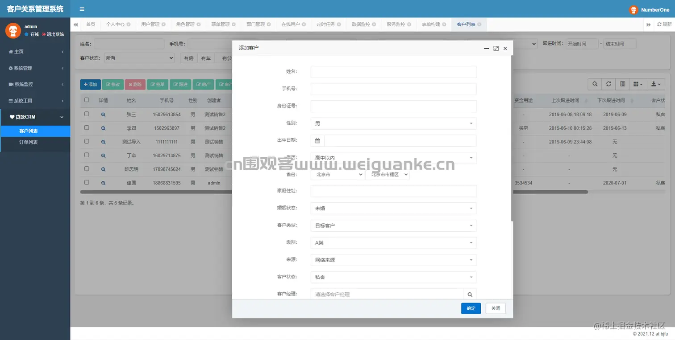Open the 来源 dropdown showing 网络来源
Image resolution: width=675 pixels, height=340 pixels.
394,260
